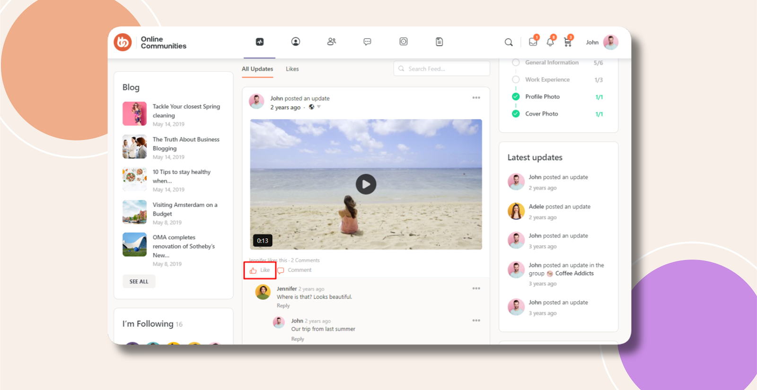Image resolution: width=757 pixels, height=390 pixels.
Task: Open options for Jennifer's comment
Action: pos(476,288)
